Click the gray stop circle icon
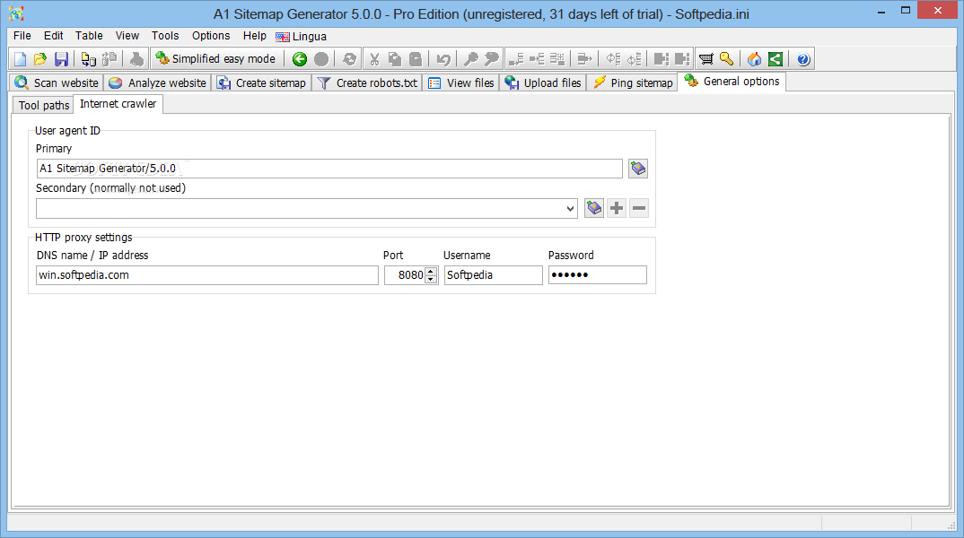 (321, 59)
